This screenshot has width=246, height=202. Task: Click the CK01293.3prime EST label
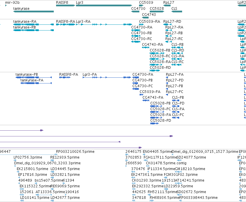tap(147, 180)
